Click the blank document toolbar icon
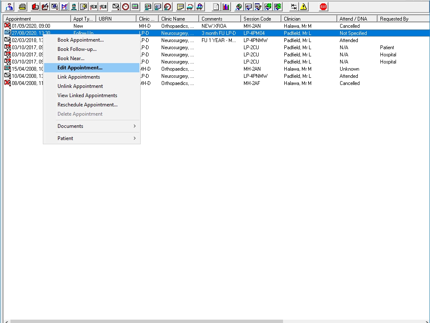 (216, 7)
